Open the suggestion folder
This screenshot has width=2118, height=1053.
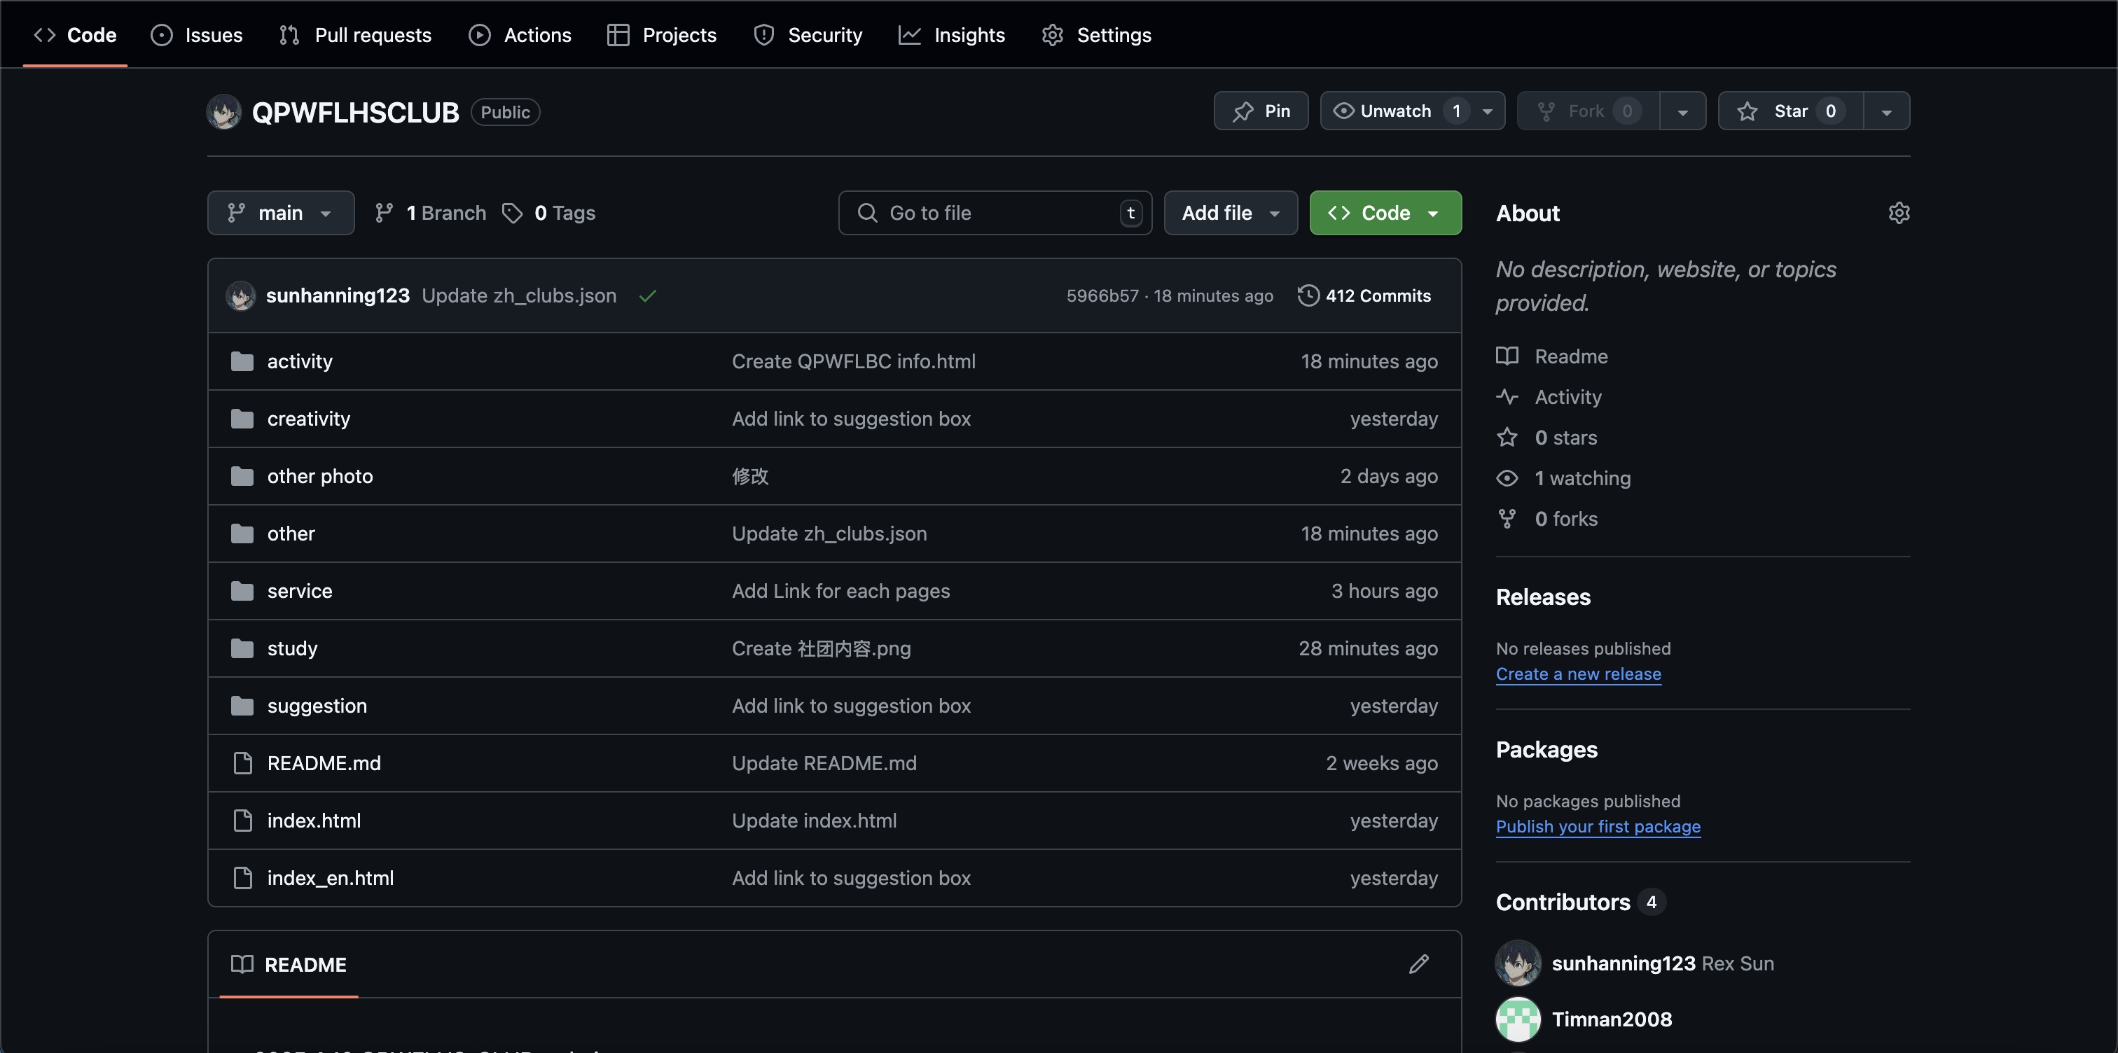pos(317,706)
